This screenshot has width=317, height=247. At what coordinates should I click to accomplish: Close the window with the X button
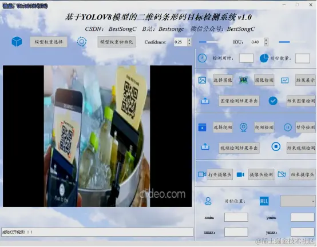pos(311,5)
